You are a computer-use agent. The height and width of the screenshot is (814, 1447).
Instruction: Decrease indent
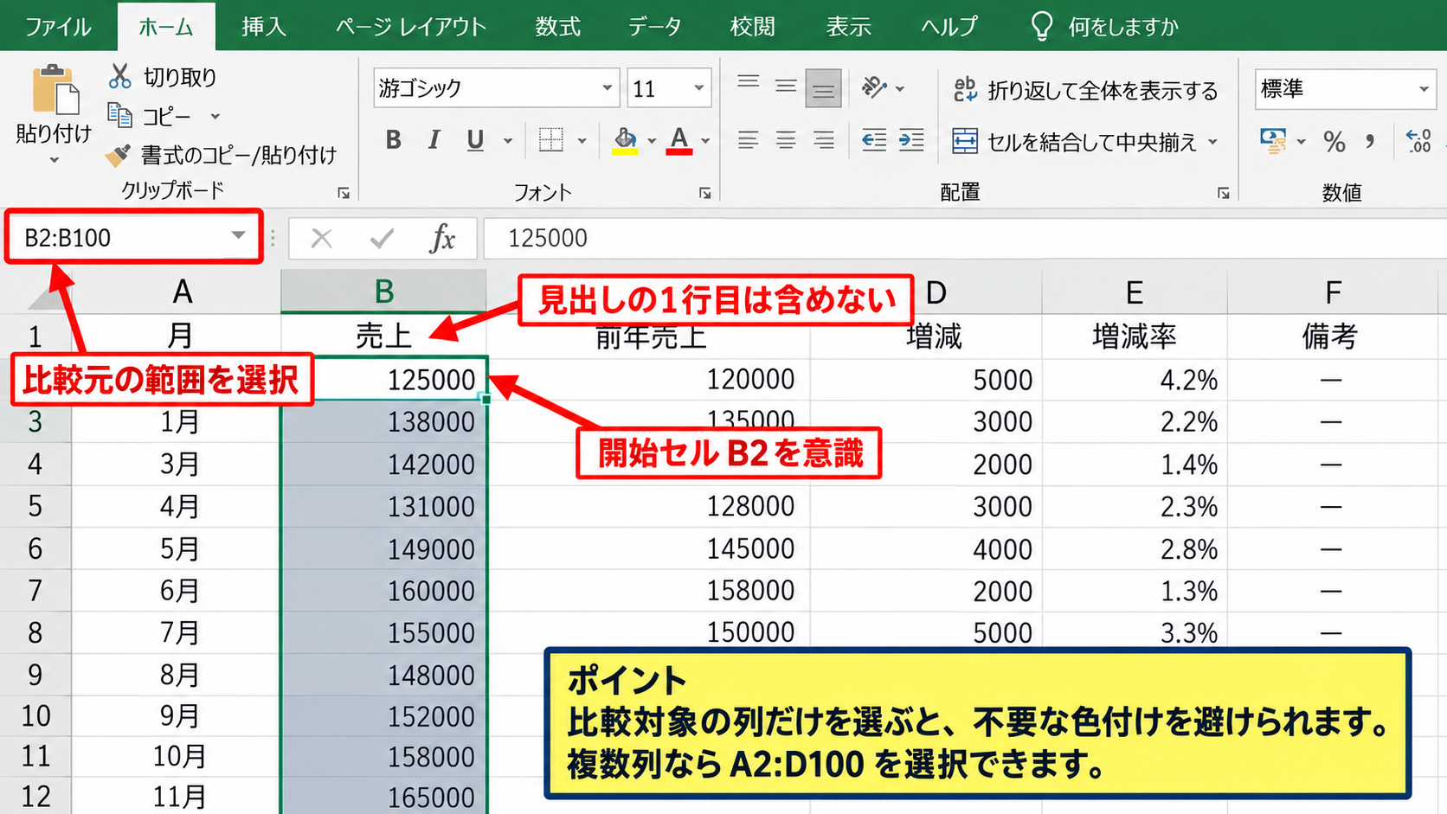[874, 140]
